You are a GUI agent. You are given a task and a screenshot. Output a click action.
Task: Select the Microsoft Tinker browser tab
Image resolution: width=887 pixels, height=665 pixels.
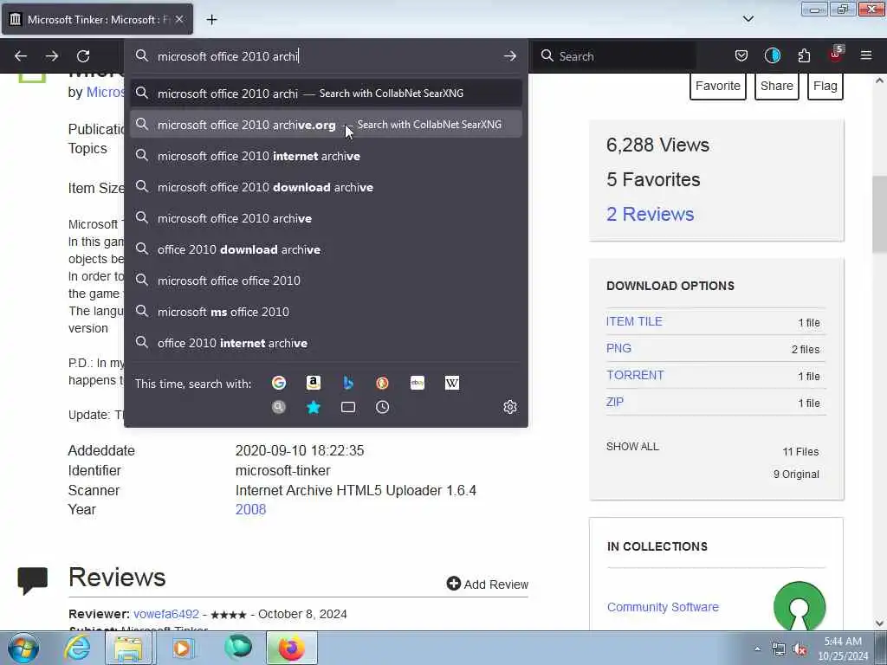pyautogui.click(x=97, y=20)
